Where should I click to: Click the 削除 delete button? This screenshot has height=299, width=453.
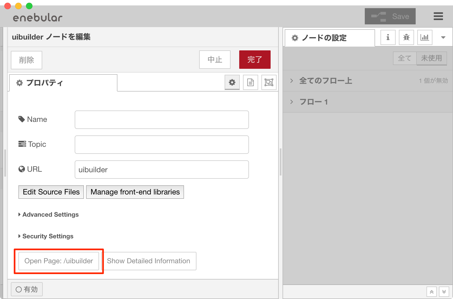pos(27,60)
